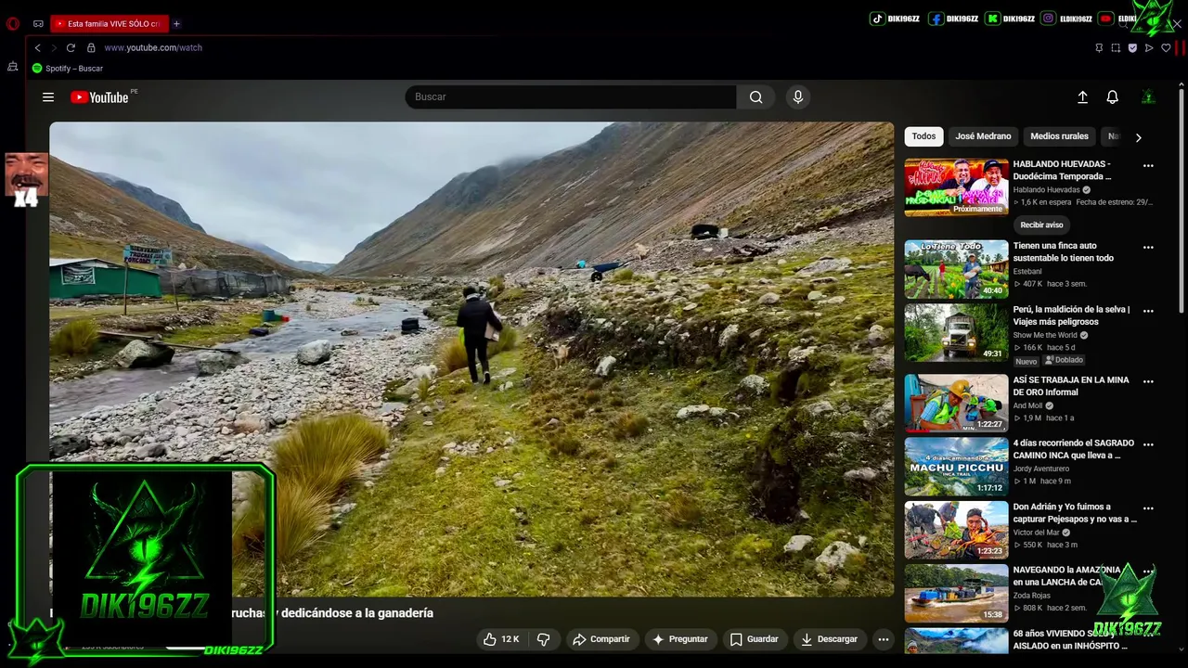Click the YouTube search magnifier button

click(x=756, y=96)
